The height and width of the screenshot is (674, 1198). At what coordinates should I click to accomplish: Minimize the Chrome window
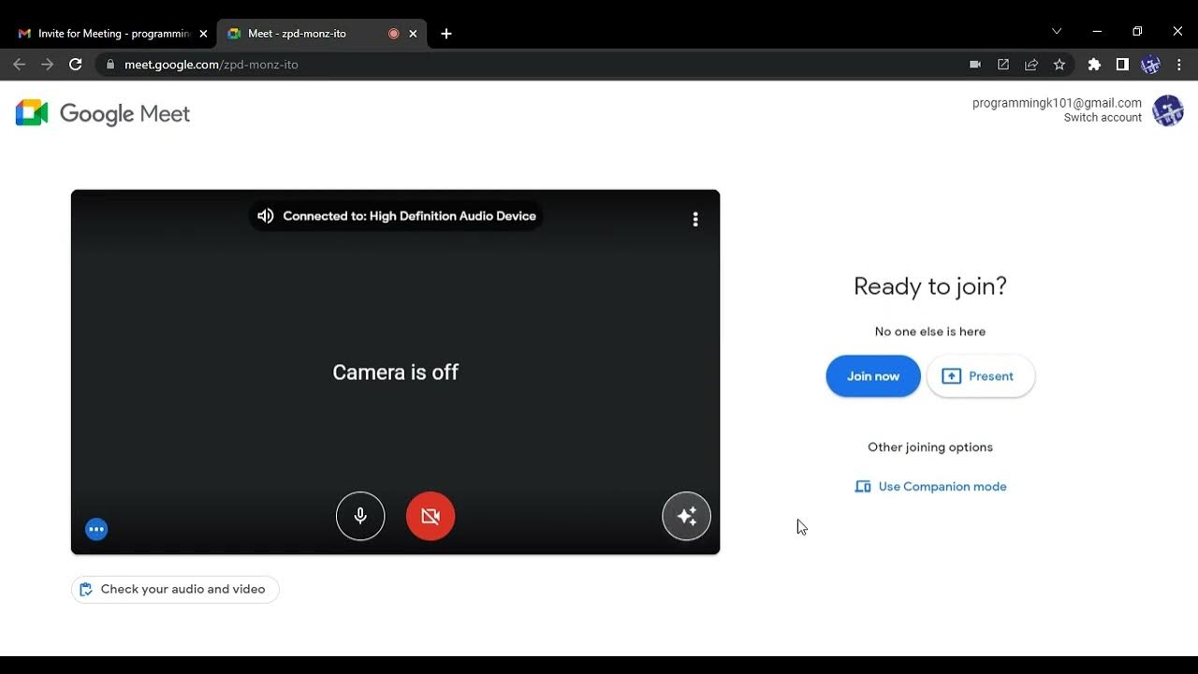pos(1097,31)
